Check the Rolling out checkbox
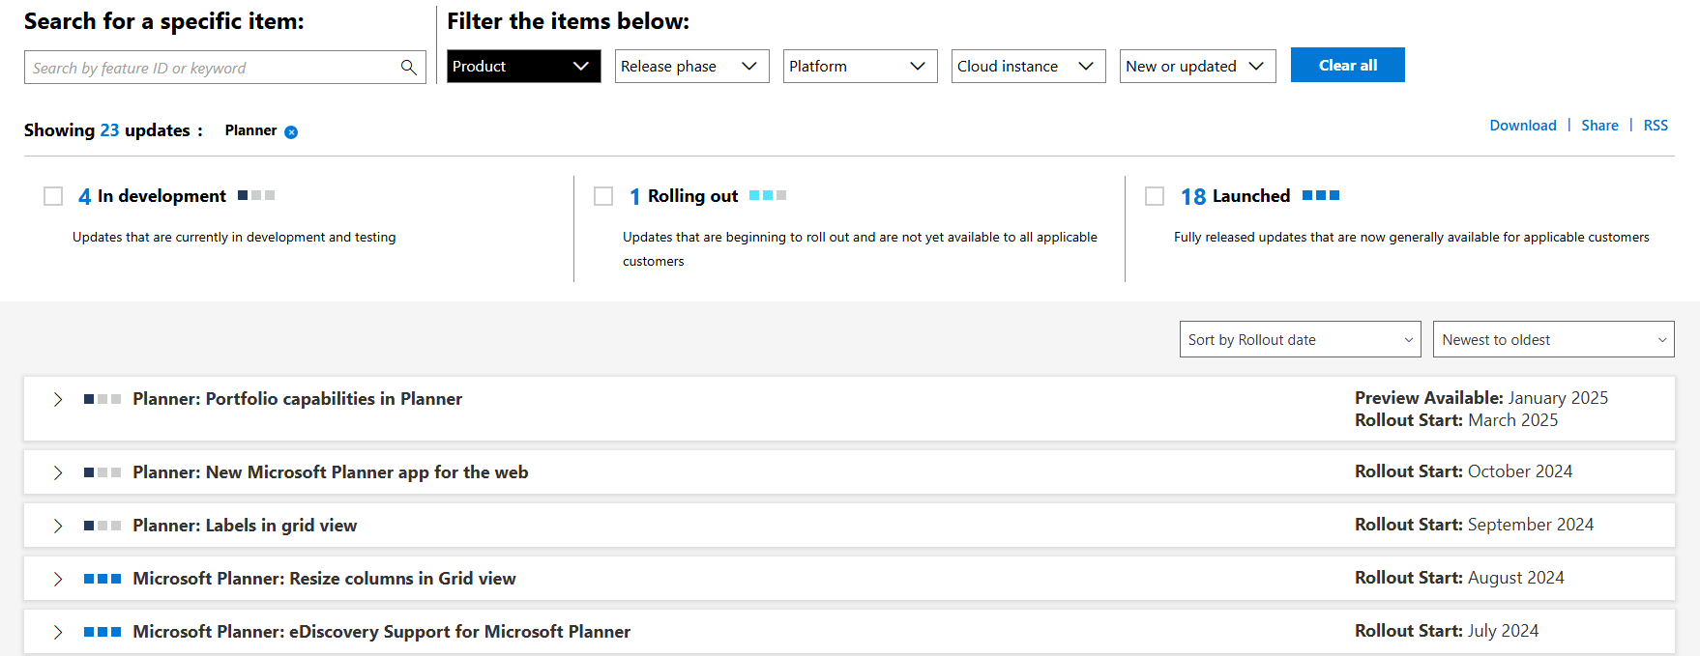 pos(603,196)
